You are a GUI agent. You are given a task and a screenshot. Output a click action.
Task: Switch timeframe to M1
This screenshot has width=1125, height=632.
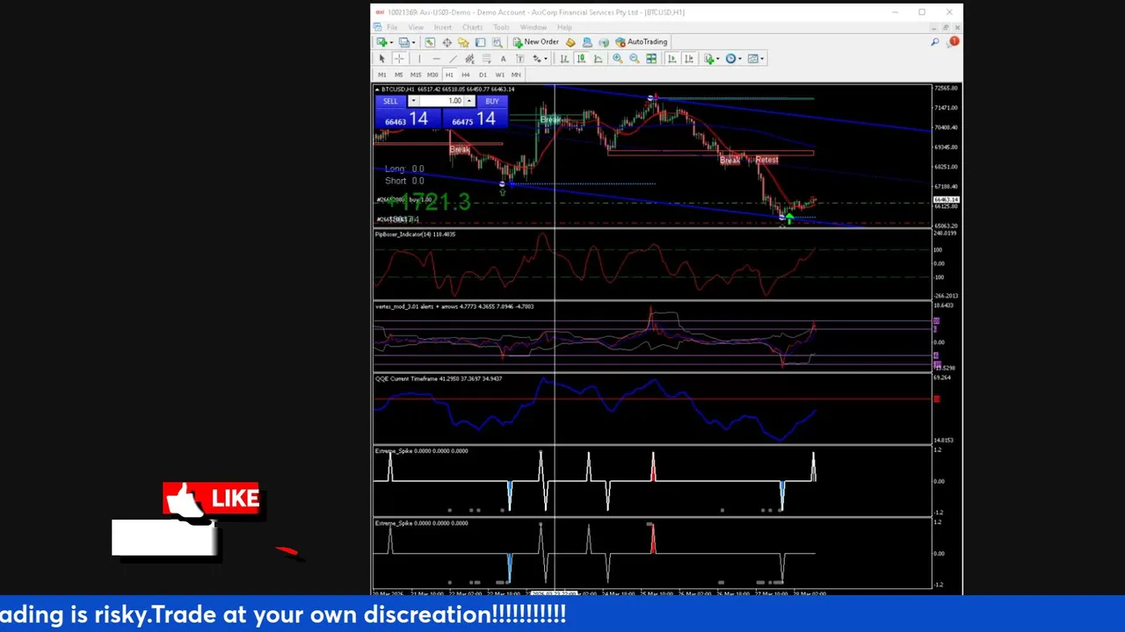(382, 75)
